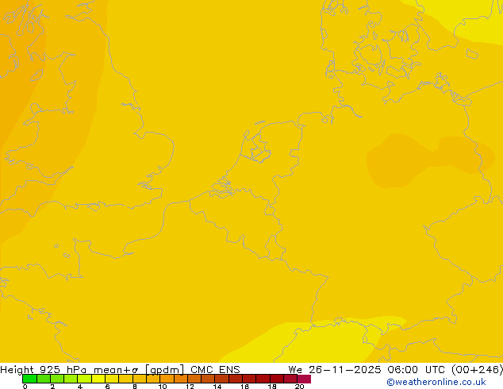This screenshot has height=389, width=503.
Task: Click the 'Height 925 hPa' title text
Action: (x=44, y=369)
